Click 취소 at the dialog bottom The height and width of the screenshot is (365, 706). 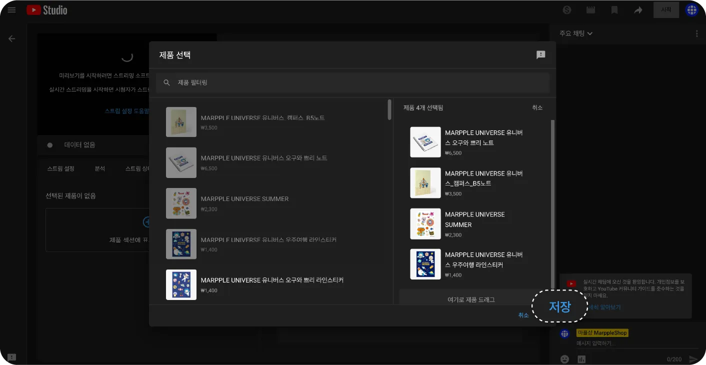pos(523,315)
